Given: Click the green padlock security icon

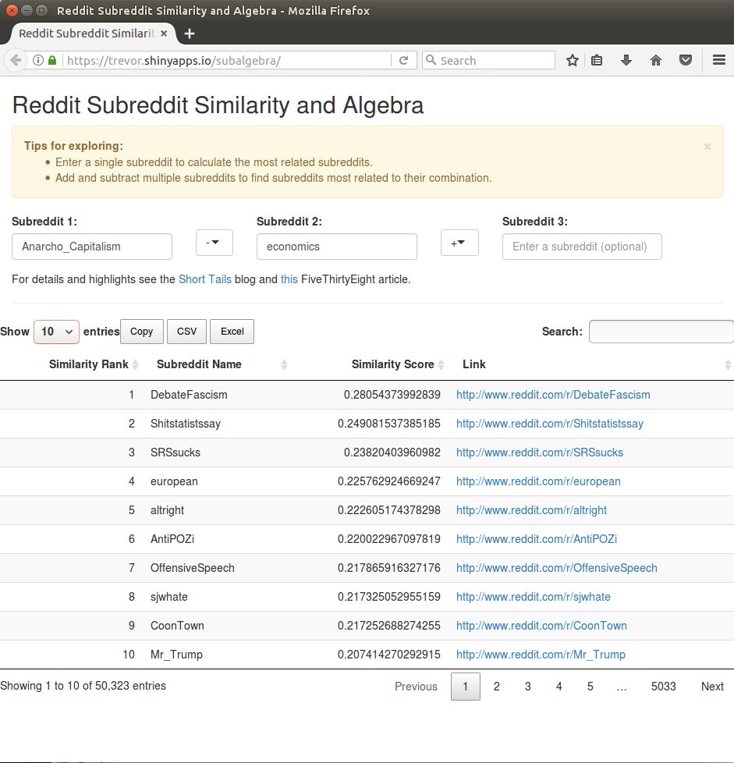Looking at the screenshot, I should [52, 60].
